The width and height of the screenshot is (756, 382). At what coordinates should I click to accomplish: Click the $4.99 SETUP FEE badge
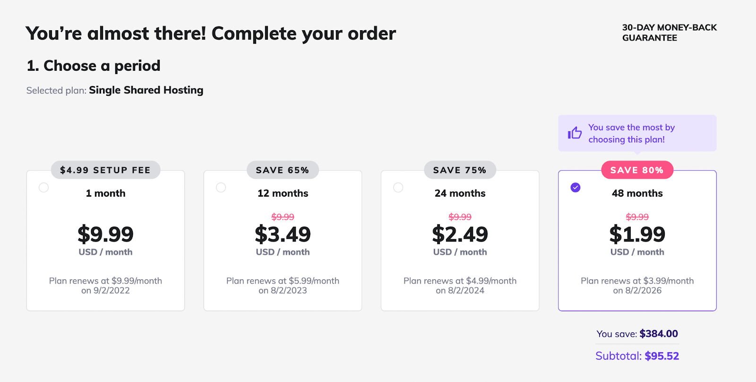pos(105,170)
